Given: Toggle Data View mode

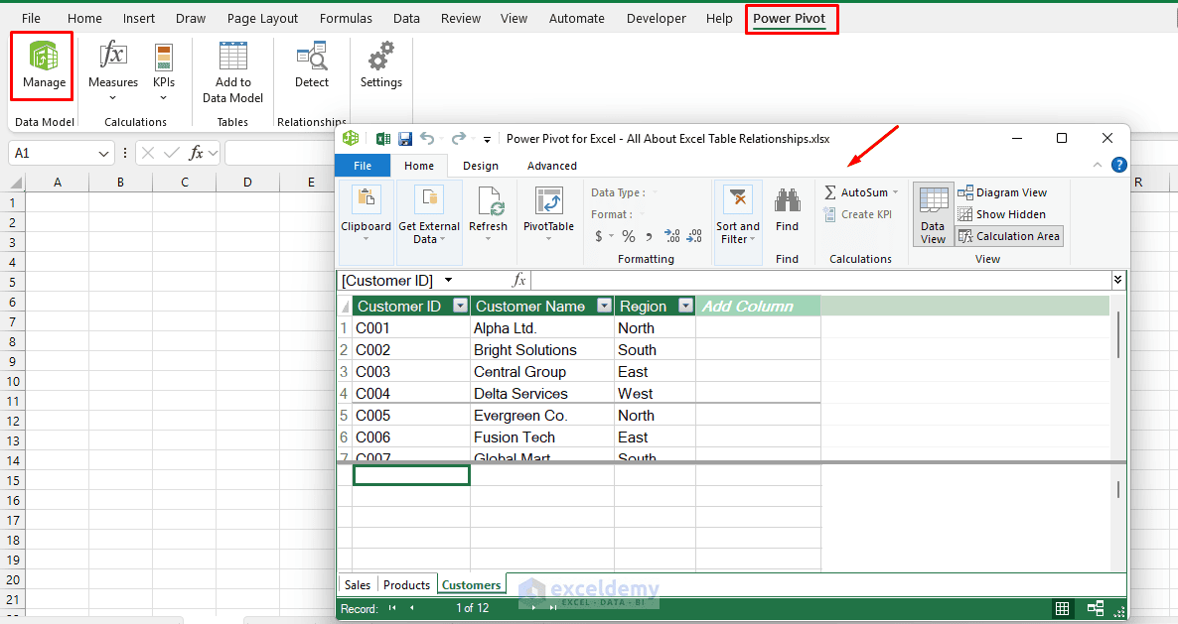Looking at the screenshot, I should 933,214.
